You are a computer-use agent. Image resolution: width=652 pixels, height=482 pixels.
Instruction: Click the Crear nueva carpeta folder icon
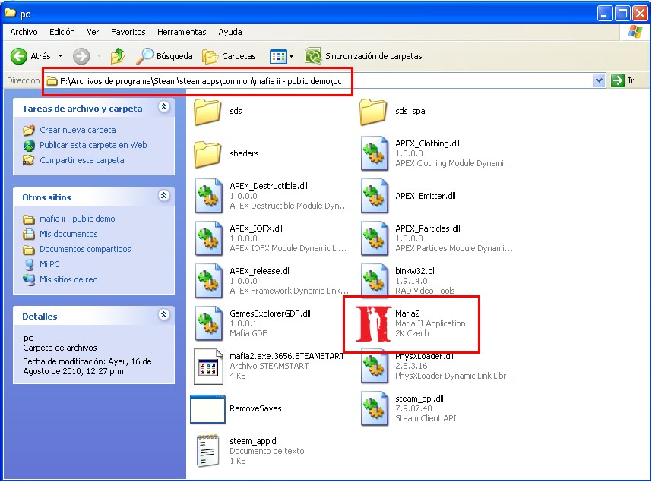coord(29,130)
